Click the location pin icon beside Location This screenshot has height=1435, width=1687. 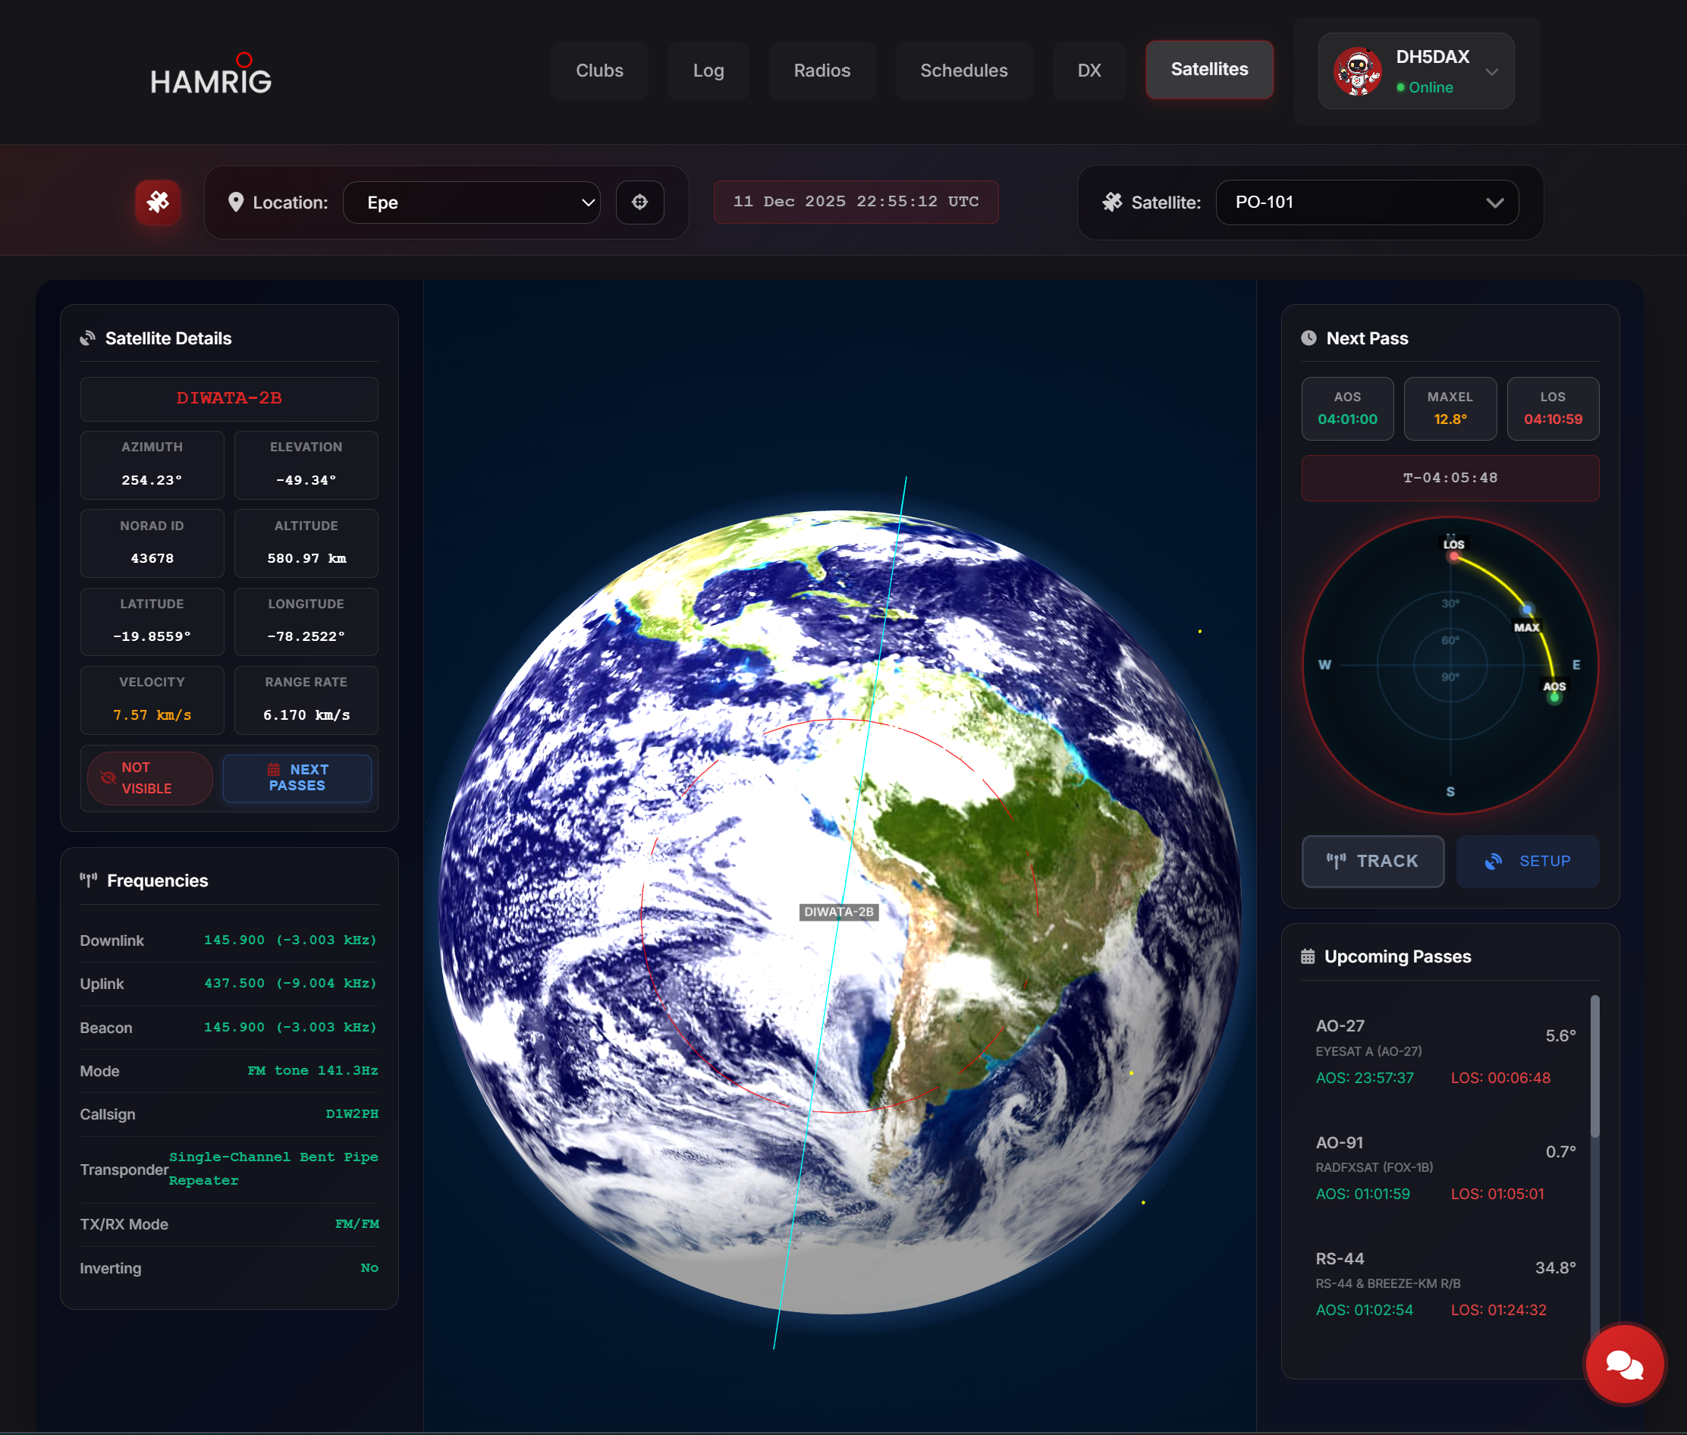pyautogui.click(x=236, y=203)
